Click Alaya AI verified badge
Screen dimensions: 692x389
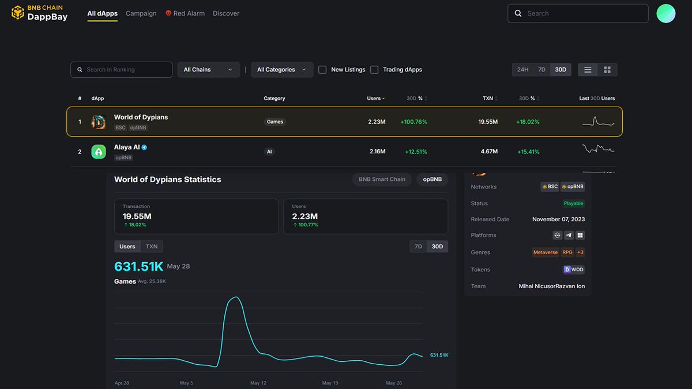click(x=144, y=147)
